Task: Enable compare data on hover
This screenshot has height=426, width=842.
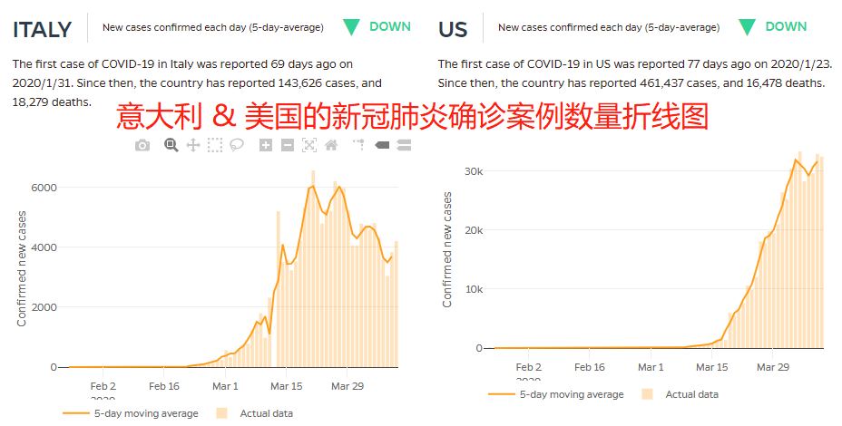Action: tap(404, 145)
